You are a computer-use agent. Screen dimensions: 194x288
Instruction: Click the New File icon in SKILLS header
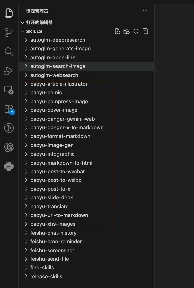[117, 31]
